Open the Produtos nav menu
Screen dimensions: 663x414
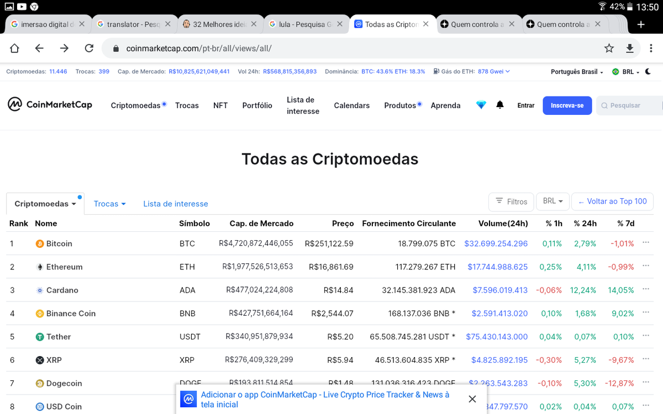(x=400, y=105)
